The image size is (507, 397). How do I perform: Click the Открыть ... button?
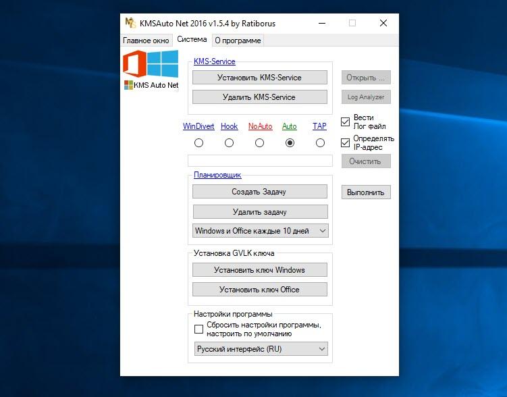(x=366, y=78)
